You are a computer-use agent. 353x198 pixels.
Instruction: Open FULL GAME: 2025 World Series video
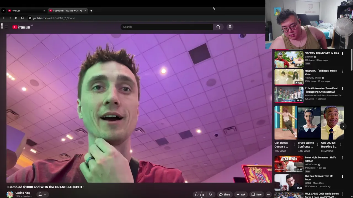pyautogui.click(x=322, y=195)
